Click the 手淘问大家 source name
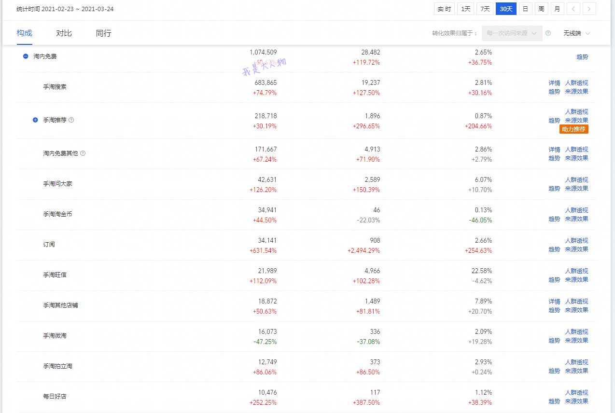This screenshot has width=615, height=413. click(57, 184)
